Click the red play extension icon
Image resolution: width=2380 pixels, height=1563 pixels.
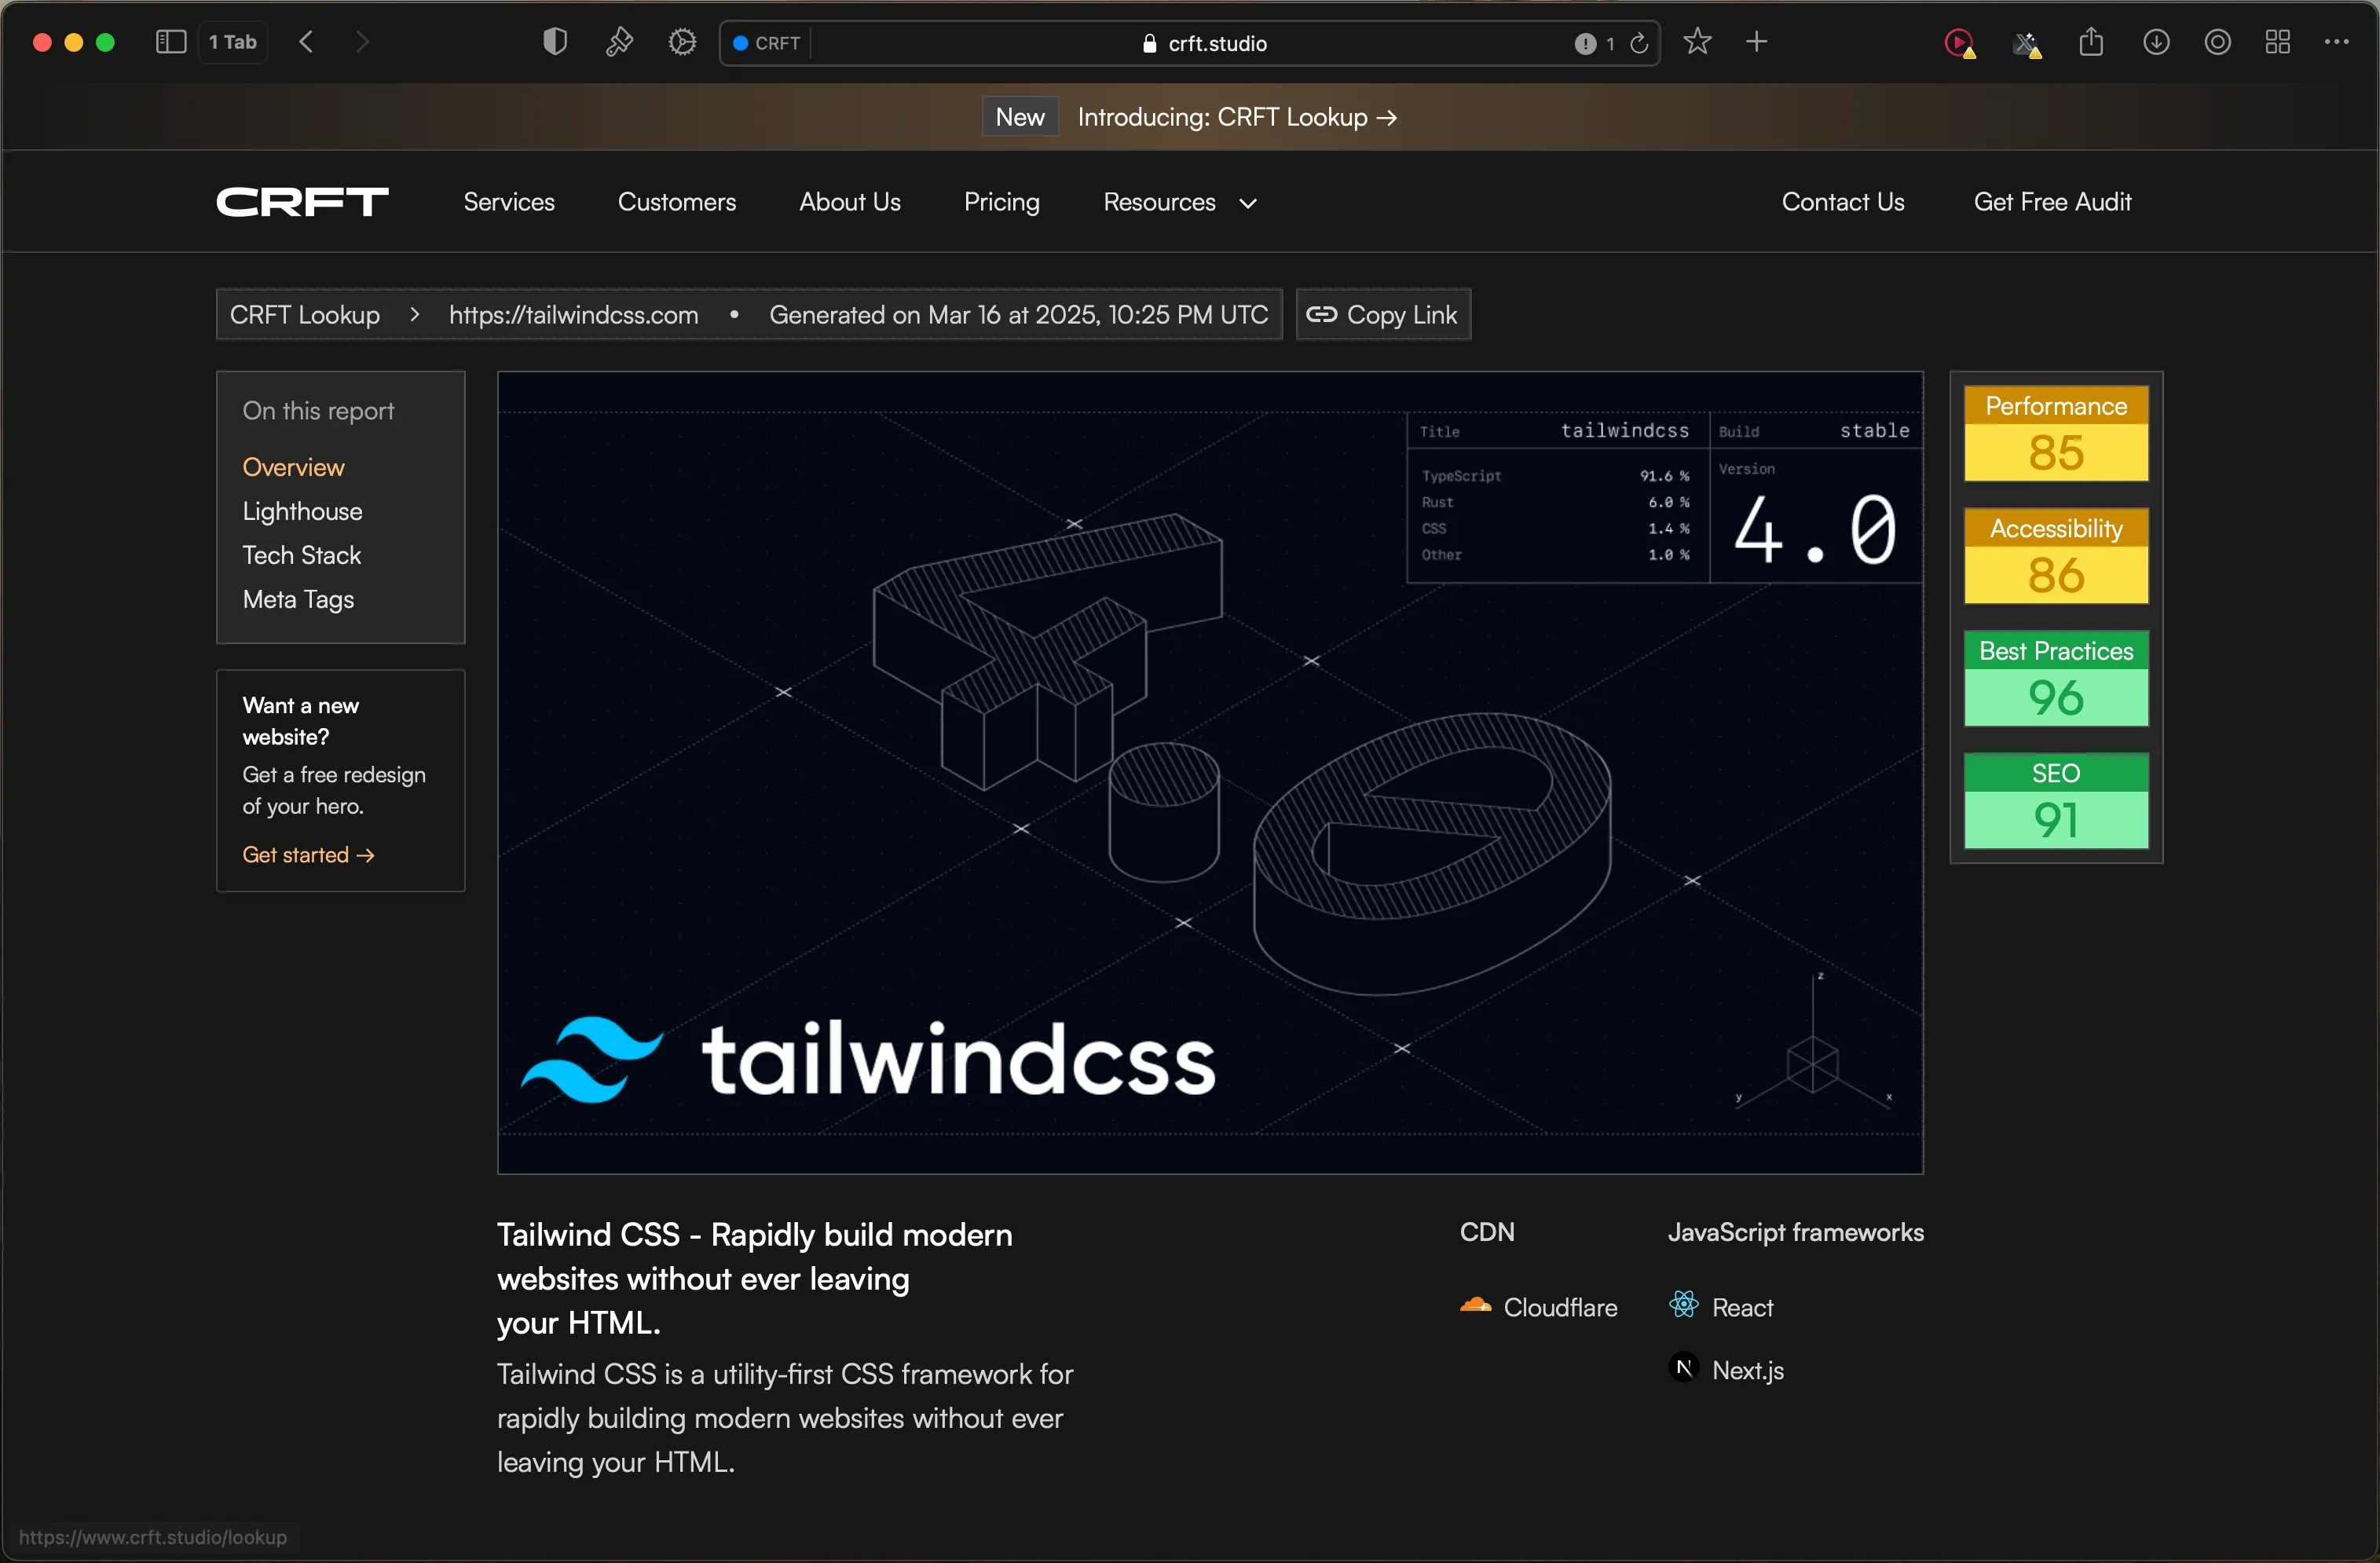[1959, 43]
